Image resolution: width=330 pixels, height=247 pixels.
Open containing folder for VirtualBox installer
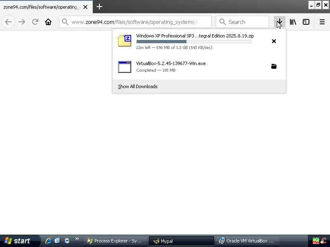[274, 66]
